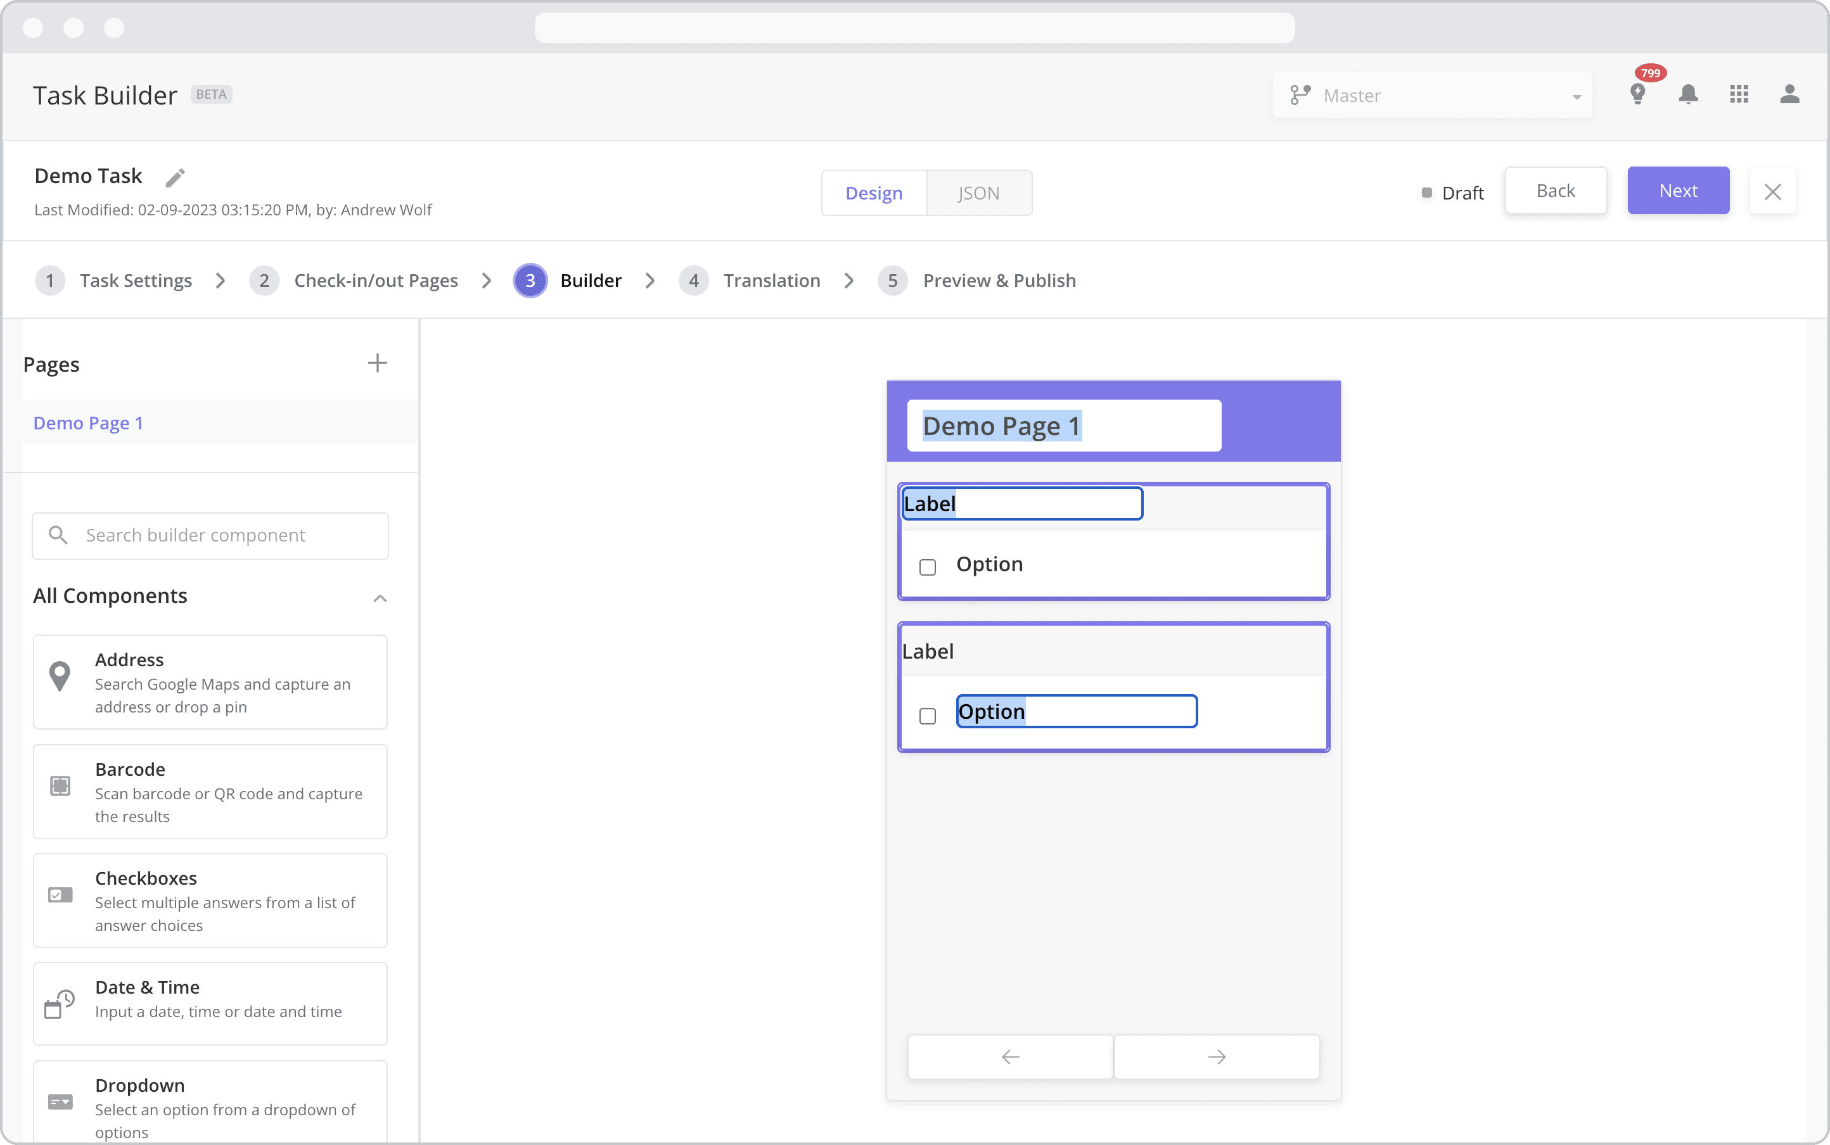Click the Demo Page 1 title input

coord(1064,426)
